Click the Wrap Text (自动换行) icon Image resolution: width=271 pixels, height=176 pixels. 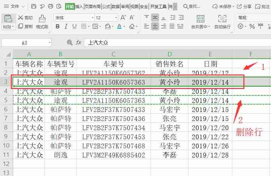(222, 19)
